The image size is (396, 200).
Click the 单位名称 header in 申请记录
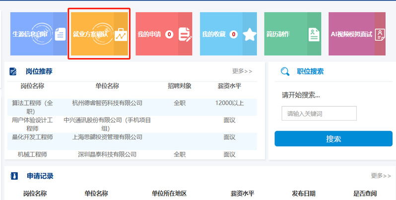pos(96,194)
